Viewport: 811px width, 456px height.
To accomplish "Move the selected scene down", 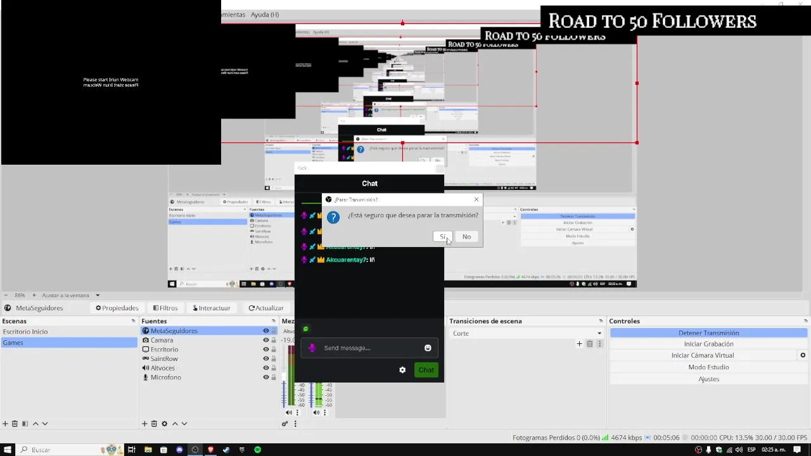I will tap(44, 424).
